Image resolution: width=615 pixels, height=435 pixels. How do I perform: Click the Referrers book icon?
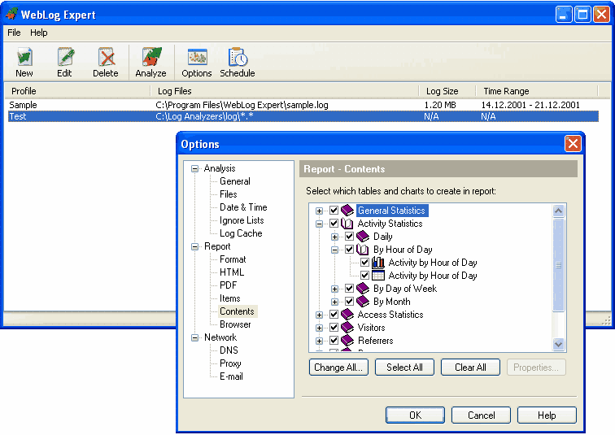coord(347,340)
